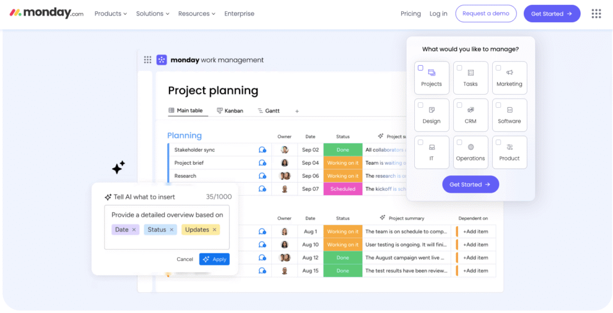Click the Planning group title
The image size is (613, 313).
pyautogui.click(x=184, y=136)
